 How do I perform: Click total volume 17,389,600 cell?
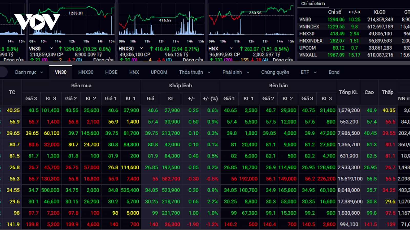(350, 202)
